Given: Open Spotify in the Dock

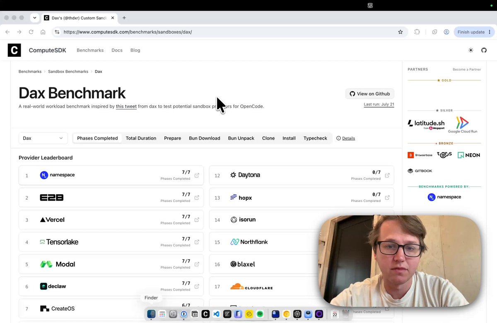Looking at the screenshot, I should (260, 314).
